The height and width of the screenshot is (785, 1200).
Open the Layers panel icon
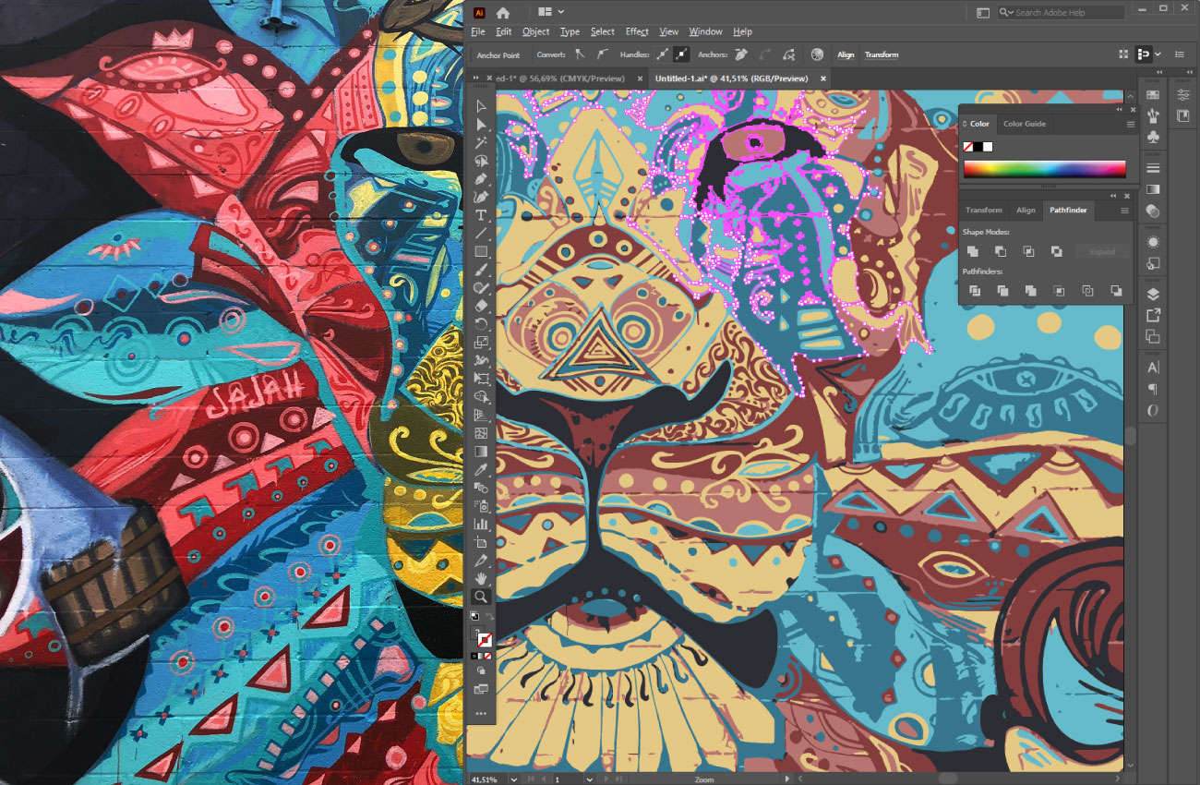click(1152, 292)
